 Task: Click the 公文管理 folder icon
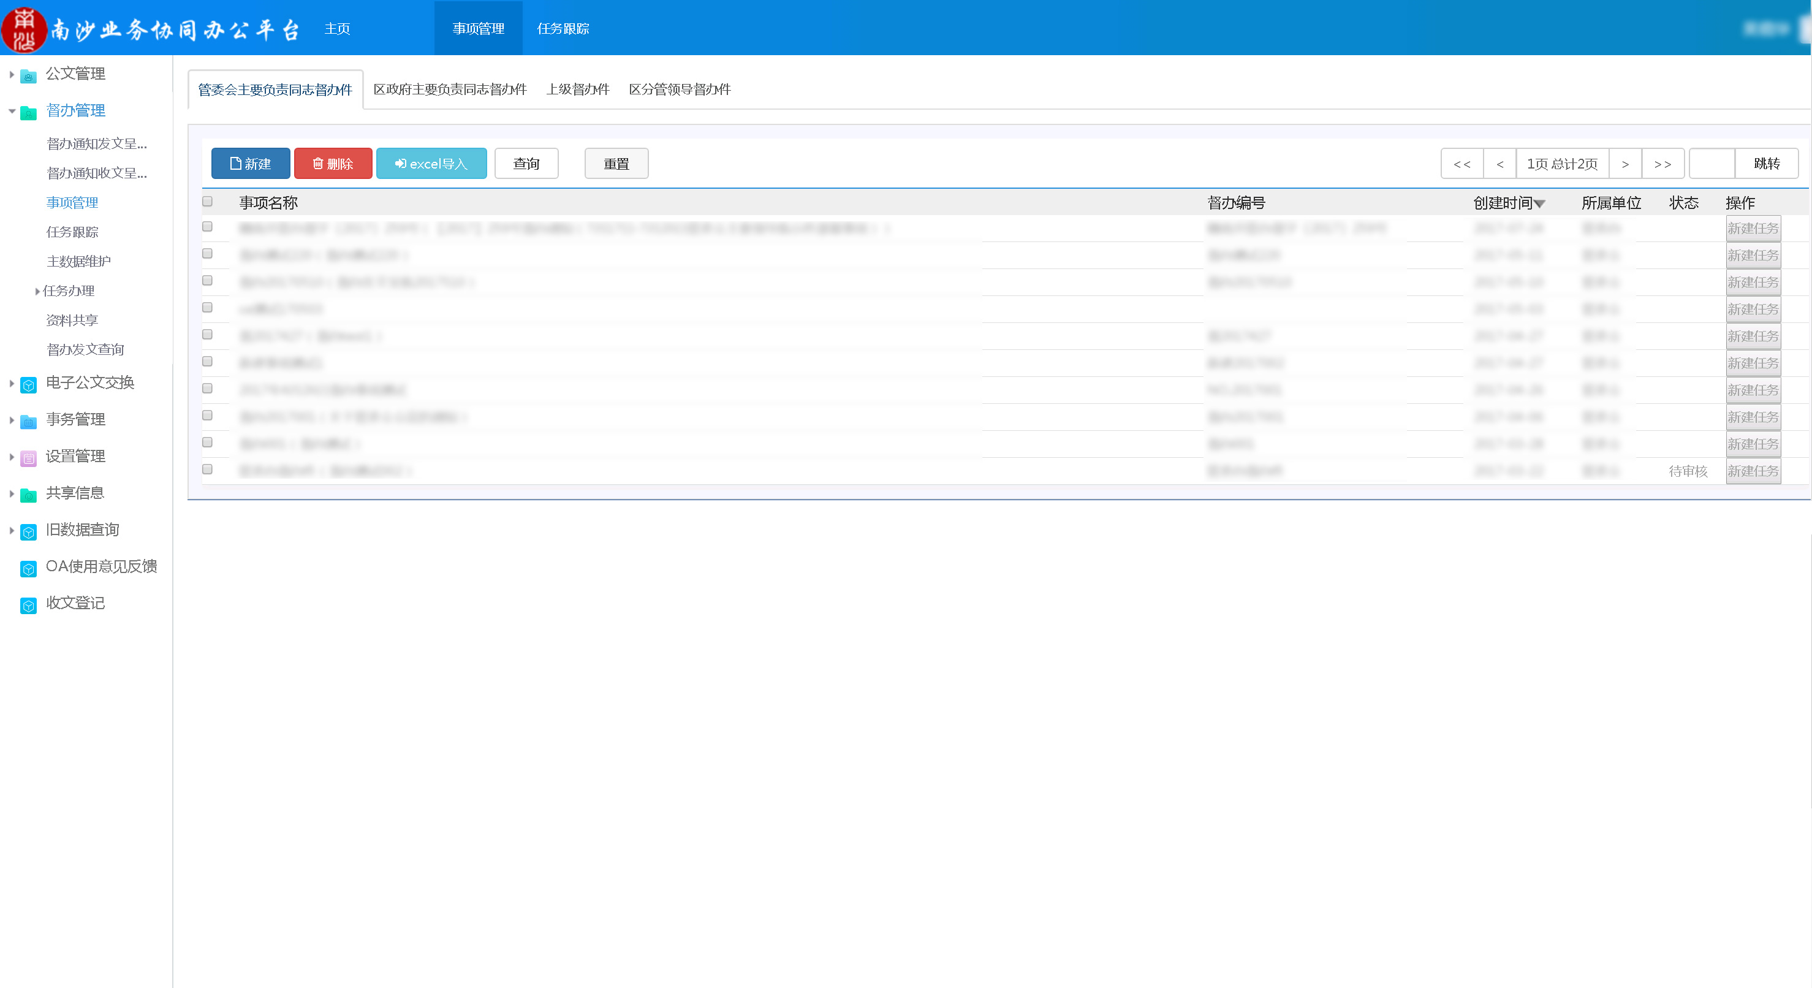coord(28,75)
